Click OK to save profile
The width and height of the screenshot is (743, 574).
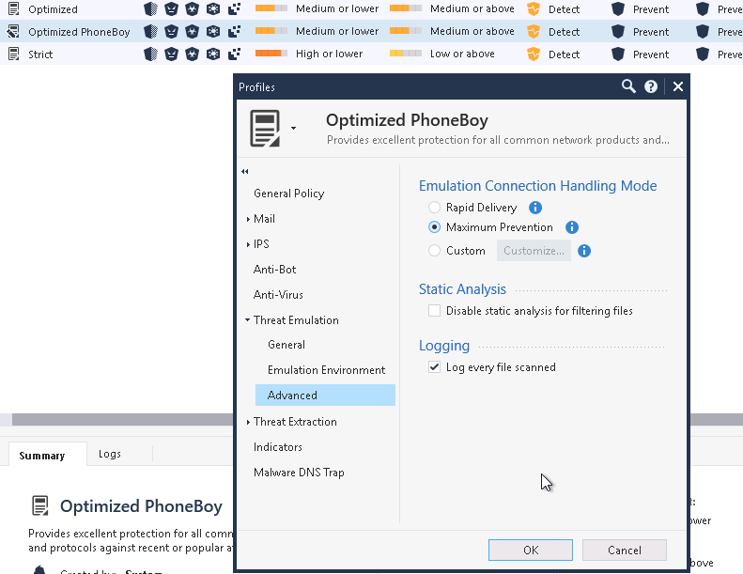coord(530,550)
